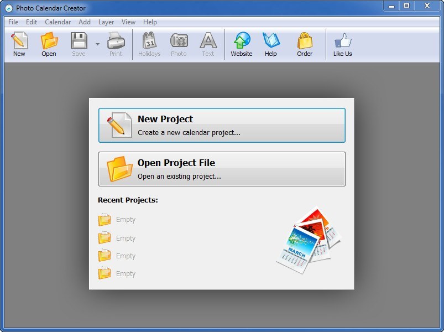Open the Calendar menu
The image size is (444, 332).
58,22
